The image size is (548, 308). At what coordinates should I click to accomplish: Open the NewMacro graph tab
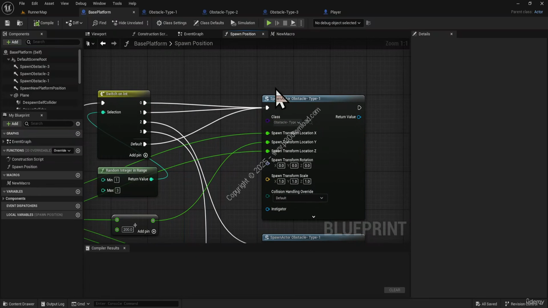[285, 34]
